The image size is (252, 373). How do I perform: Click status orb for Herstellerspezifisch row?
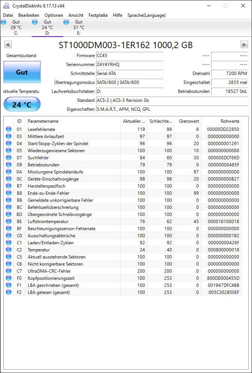click(9, 186)
